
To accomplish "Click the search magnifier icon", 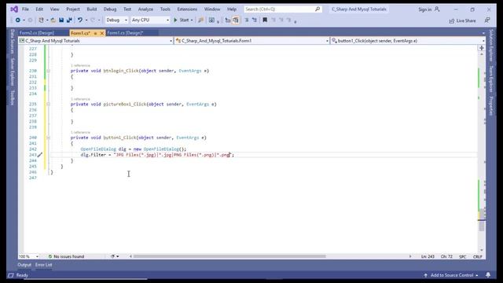I will coord(318,9).
